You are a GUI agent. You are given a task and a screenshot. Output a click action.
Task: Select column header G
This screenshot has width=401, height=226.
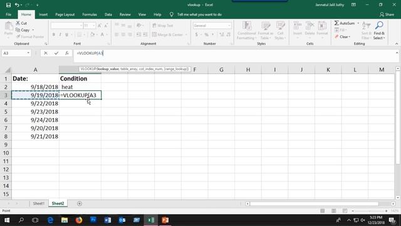(x=221, y=70)
